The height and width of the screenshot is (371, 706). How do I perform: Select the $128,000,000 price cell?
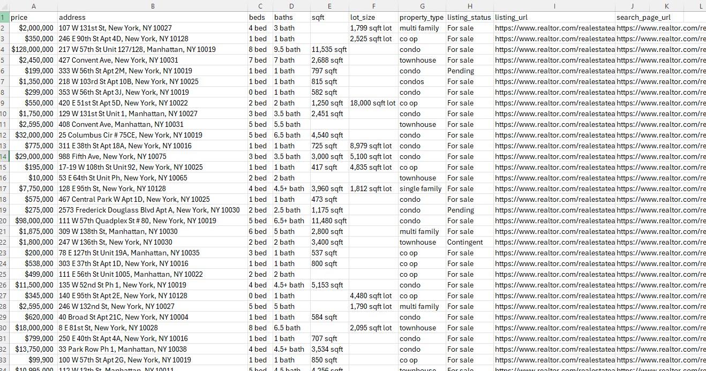click(33, 49)
